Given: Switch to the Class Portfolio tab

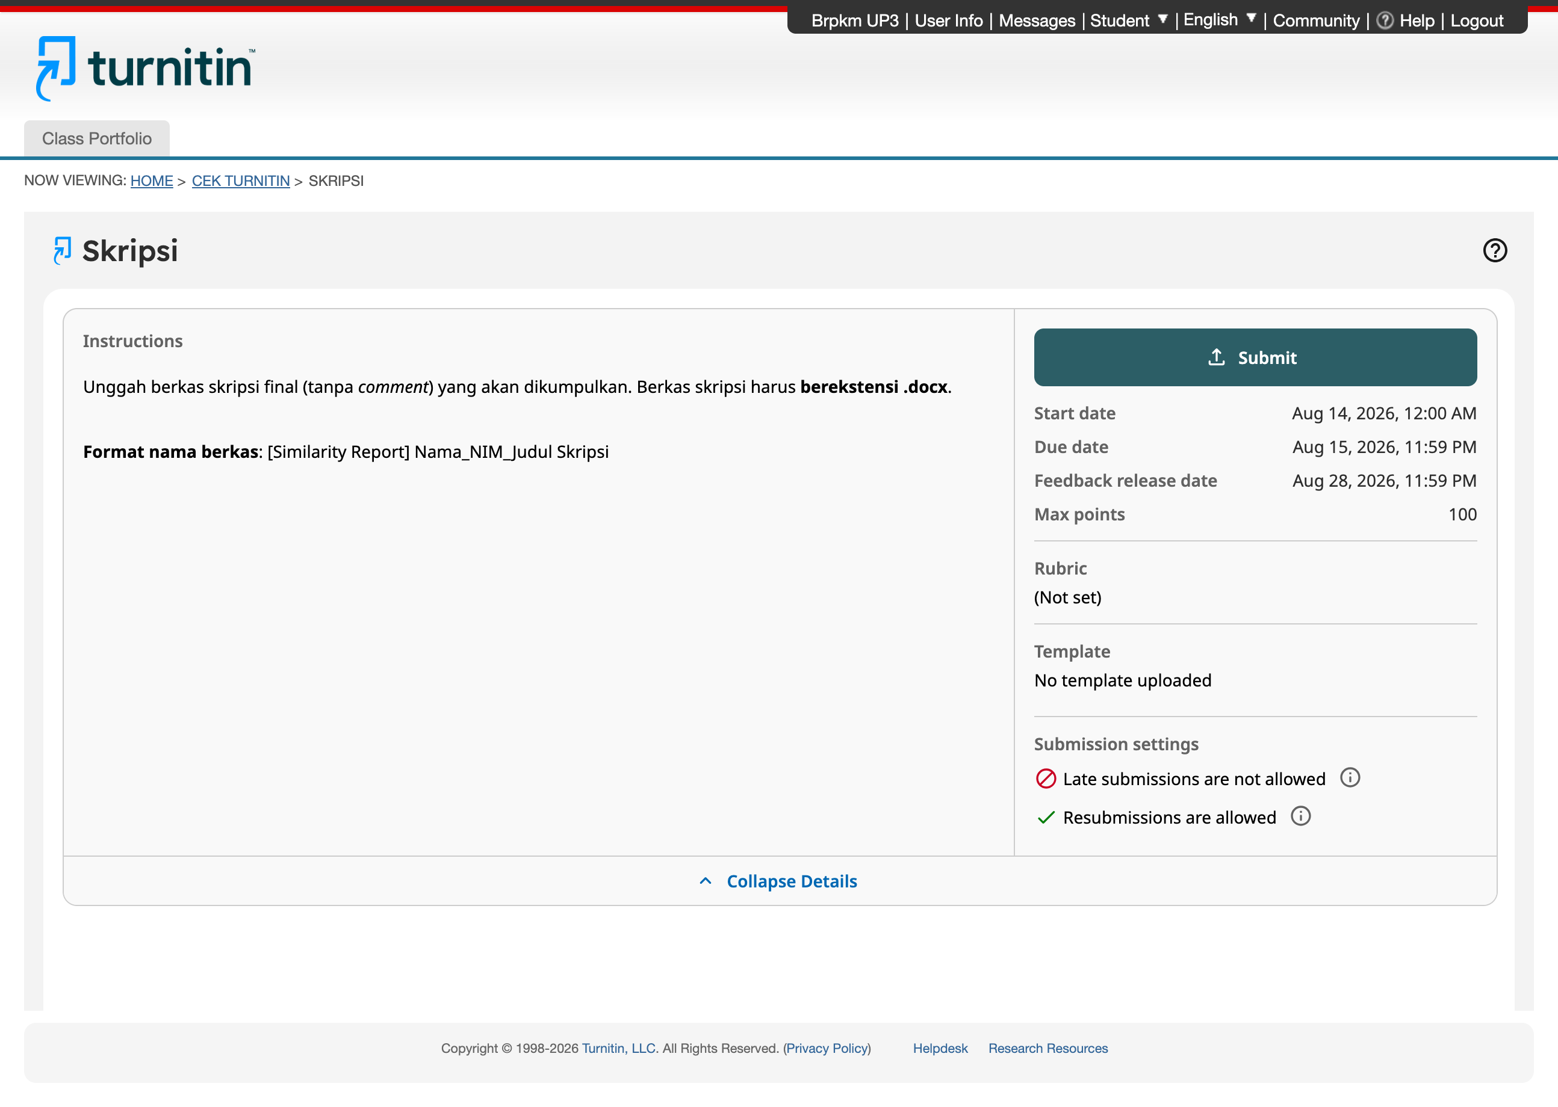Looking at the screenshot, I should point(97,138).
